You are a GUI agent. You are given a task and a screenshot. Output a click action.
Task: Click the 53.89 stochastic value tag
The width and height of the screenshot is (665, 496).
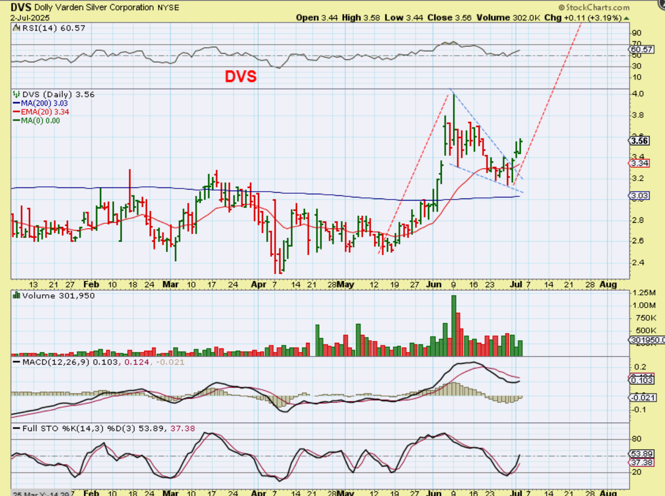641,453
